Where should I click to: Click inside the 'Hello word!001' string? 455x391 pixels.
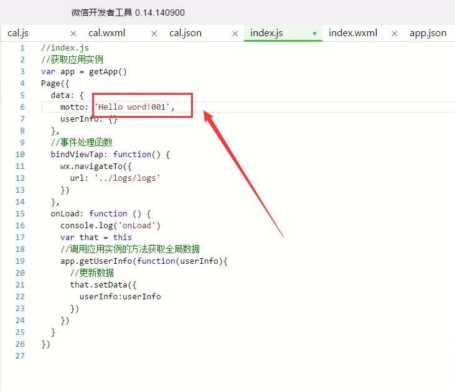tap(131, 107)
